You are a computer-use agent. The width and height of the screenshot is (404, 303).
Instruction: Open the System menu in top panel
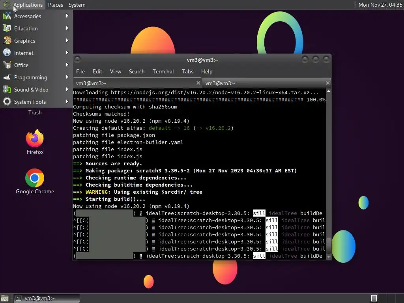point(77,5)
